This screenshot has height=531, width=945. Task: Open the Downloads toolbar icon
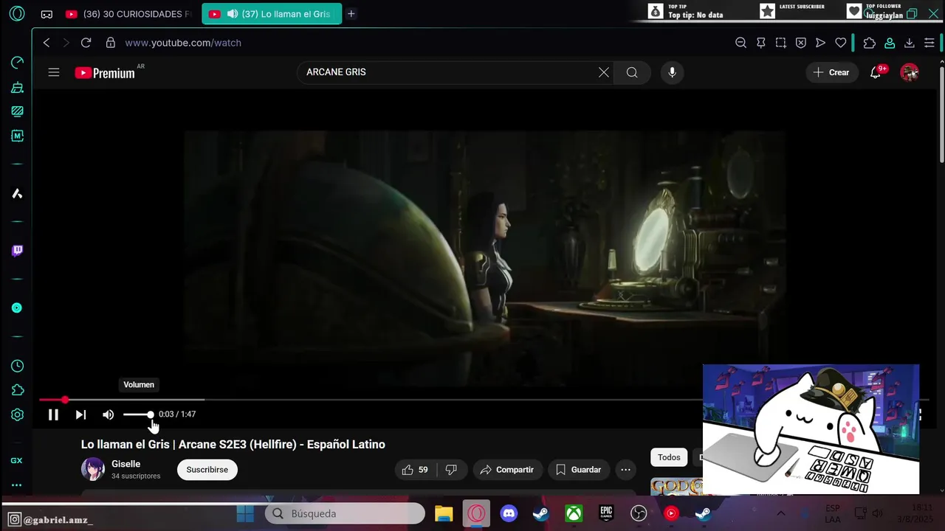point(910,43)
